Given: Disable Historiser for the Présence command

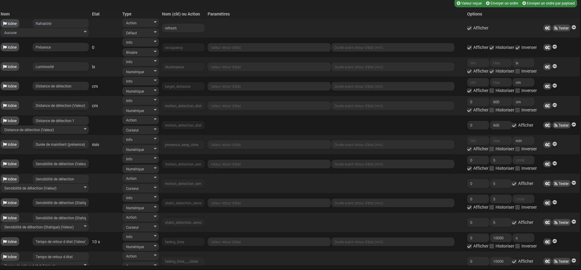Looking at the screenshot, I should pyautogui.click(x=492, y=48).
